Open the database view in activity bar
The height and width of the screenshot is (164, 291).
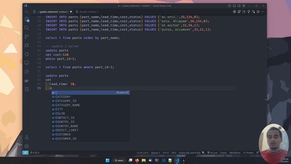(27, 89)
